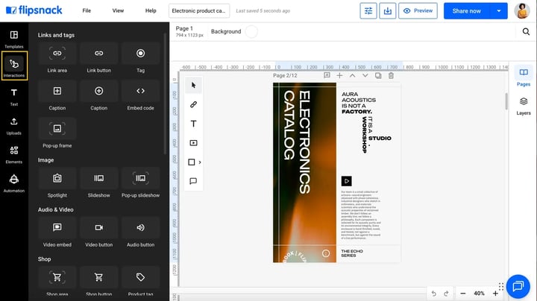Viewport: 537px width, 301px height.
Task: Select the arrow pointer tool
Action: 193,85
